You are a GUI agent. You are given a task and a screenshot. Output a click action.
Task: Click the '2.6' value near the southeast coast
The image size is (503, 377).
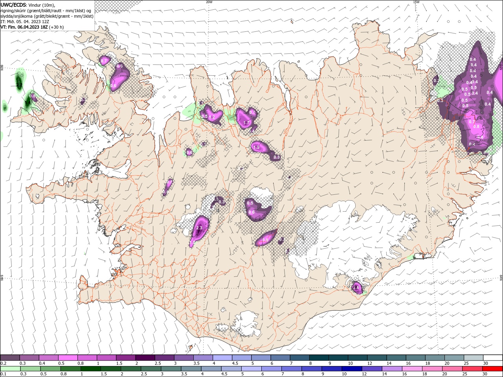pos(356,287)
